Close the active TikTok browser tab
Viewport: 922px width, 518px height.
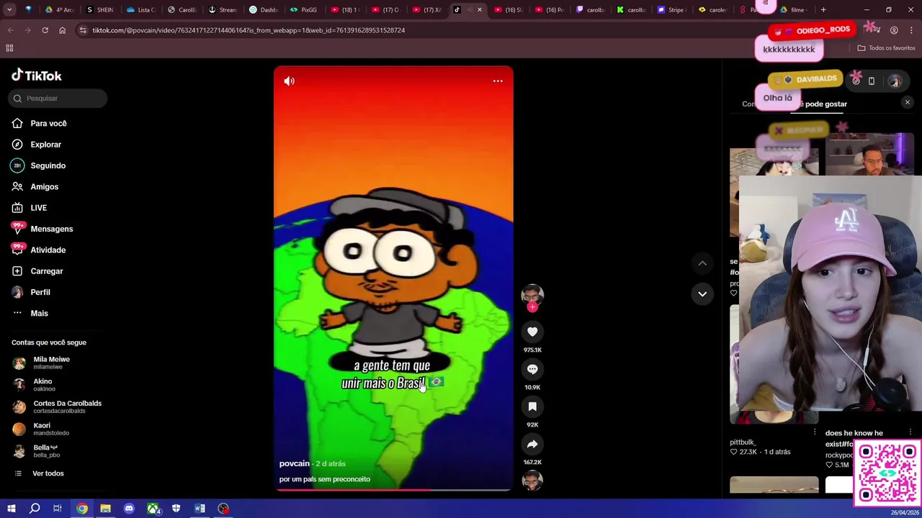click(x=480, y=10)
